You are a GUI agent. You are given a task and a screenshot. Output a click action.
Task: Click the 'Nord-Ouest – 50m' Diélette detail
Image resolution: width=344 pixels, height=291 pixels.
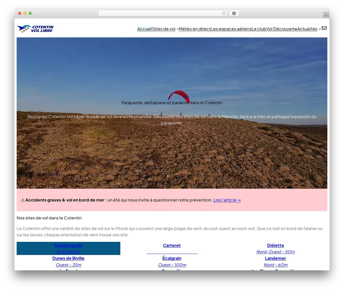[275, 252]
